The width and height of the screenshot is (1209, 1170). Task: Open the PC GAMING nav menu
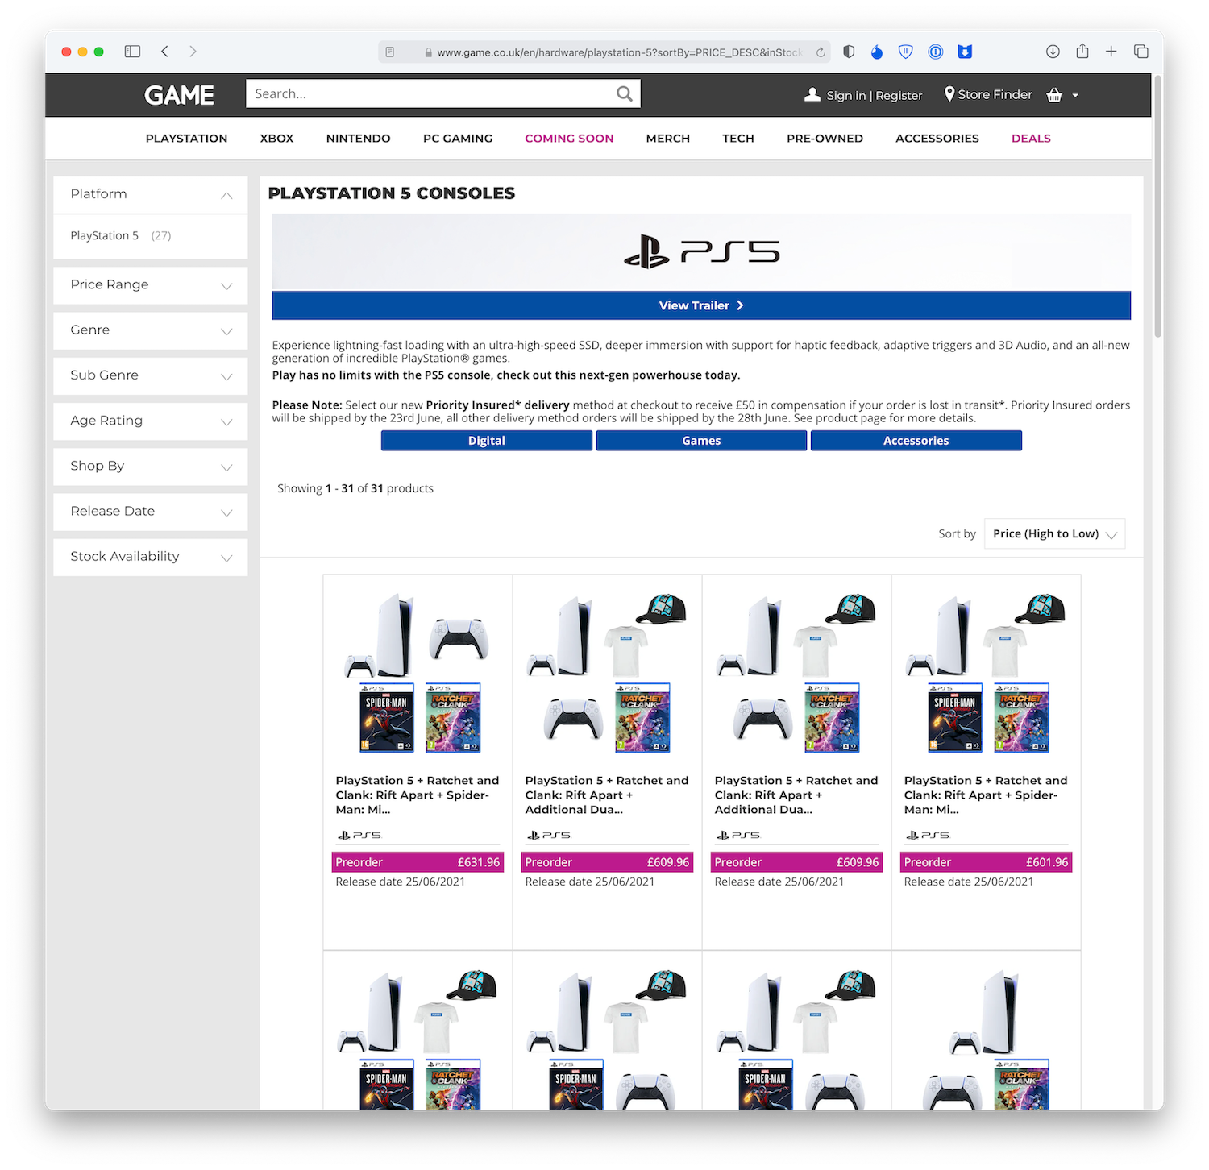(457, 139)
